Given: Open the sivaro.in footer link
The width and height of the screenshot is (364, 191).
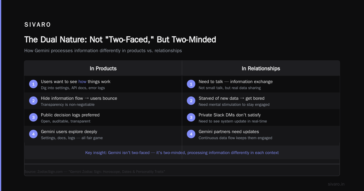Looking at the screenshot, I should click(x=336, y=184).
